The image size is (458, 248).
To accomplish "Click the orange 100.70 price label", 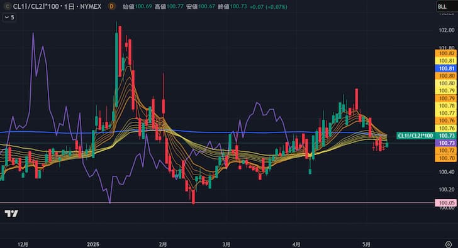I will tap(446, 158).
